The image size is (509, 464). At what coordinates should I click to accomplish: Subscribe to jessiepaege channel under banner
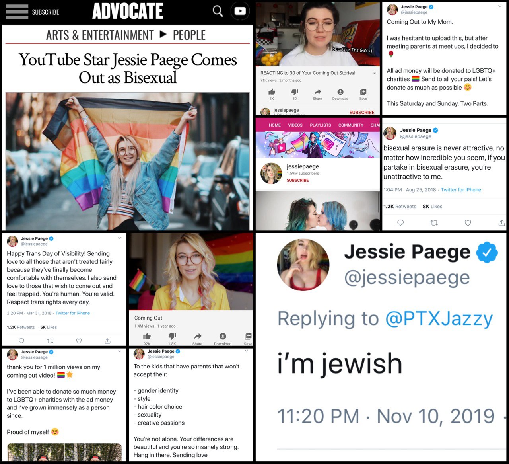pyautogui.click(x=297, y=180)
